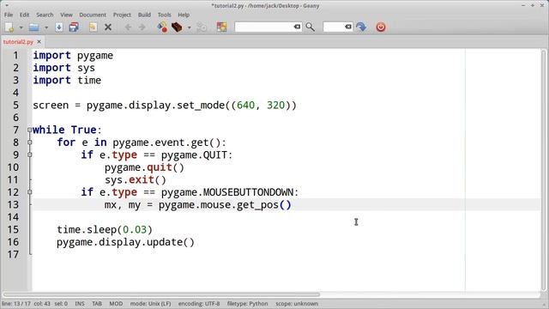Close the current file with X icon
This screenshot has width=549, height=309.
108,27
